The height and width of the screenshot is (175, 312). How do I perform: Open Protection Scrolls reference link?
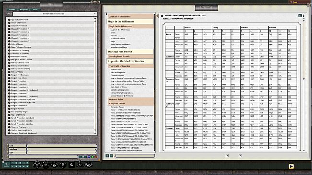click(x=117, y=39)
